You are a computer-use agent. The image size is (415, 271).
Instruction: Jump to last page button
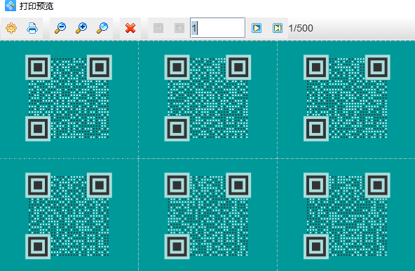coord(278,28)
